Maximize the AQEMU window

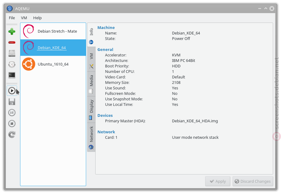266,8
